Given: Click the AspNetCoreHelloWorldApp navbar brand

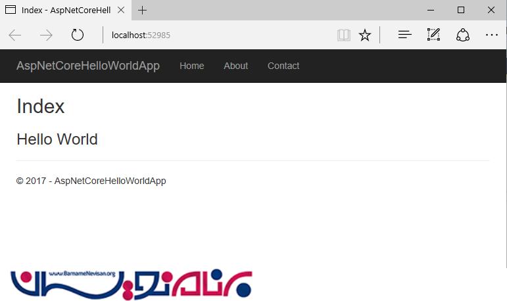Looking at the screenshot, I should coord(87,66).
